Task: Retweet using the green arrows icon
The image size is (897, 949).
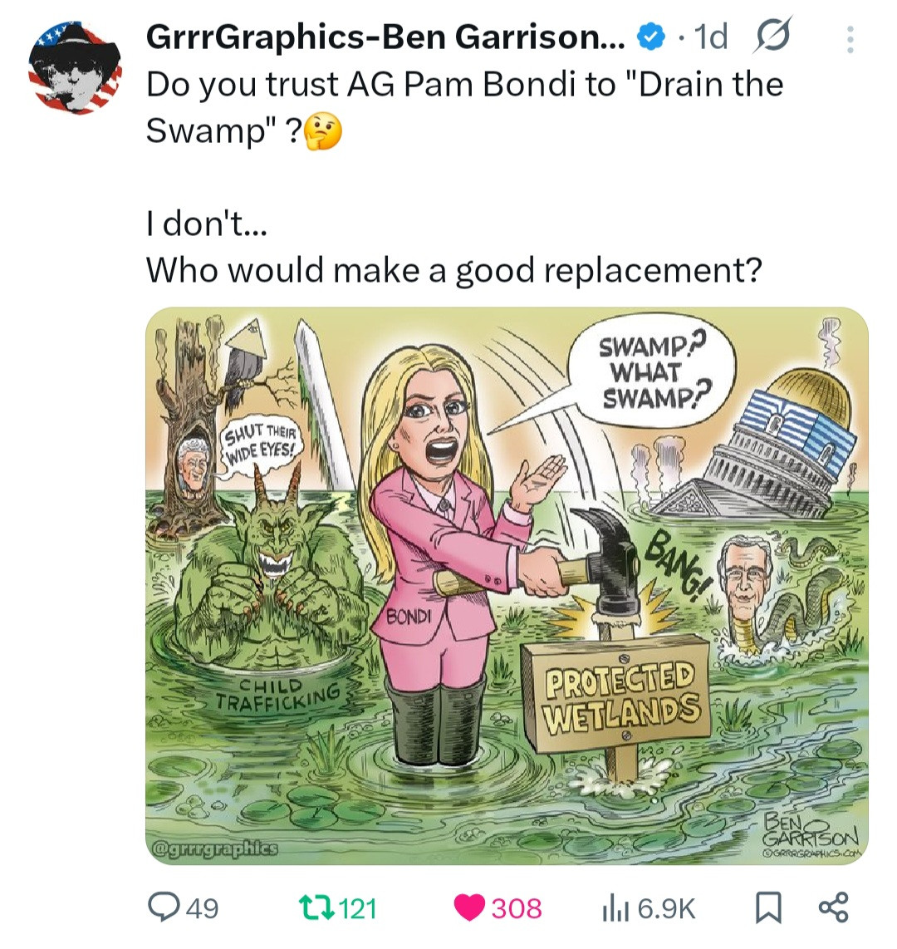Action: [317, 908]
